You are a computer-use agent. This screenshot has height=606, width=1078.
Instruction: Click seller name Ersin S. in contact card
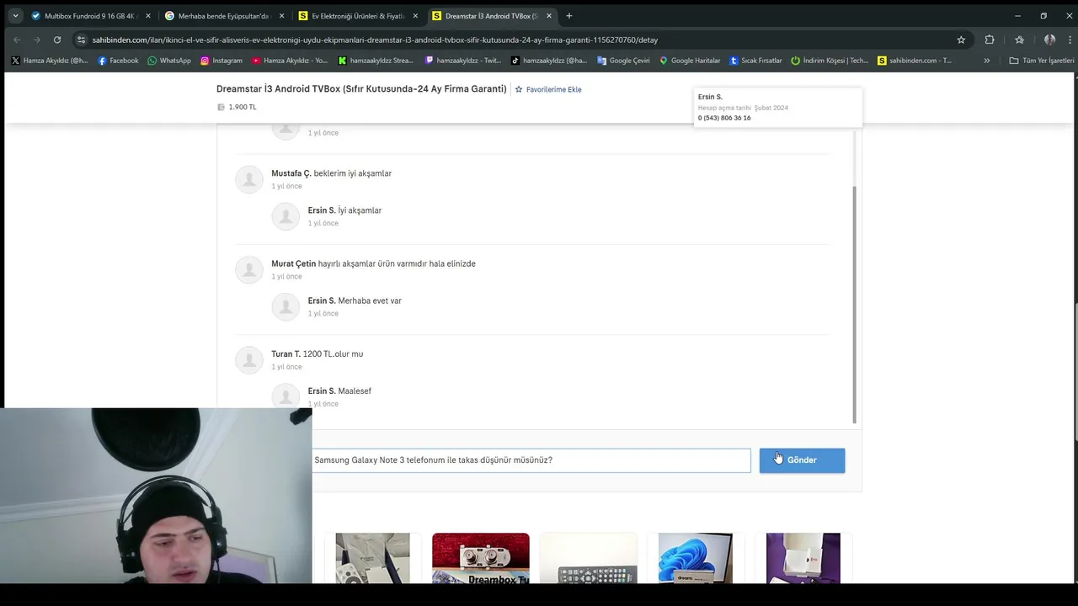[710, 97]
